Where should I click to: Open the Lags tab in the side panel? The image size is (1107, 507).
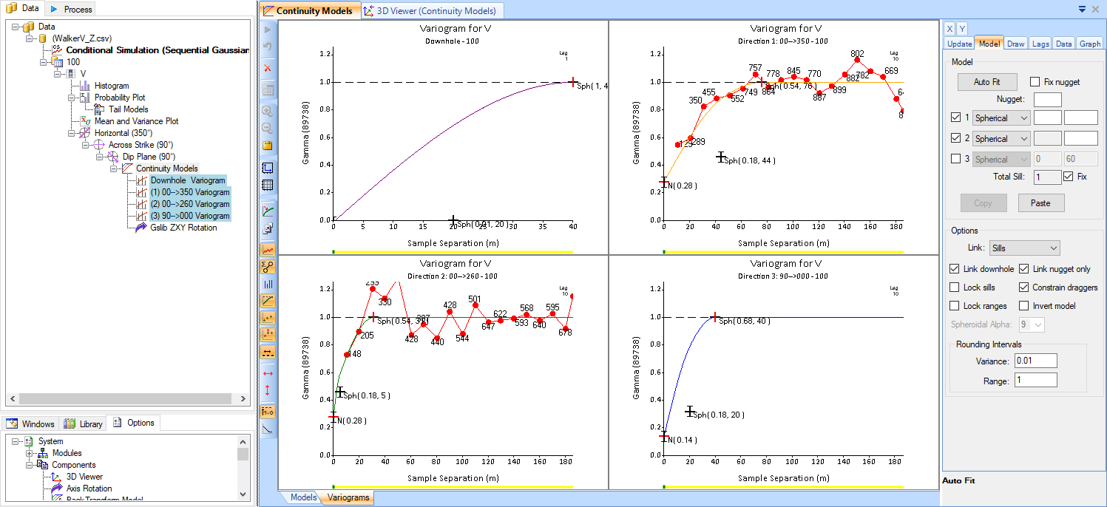pyautogui.click(x=1040, y=44)
